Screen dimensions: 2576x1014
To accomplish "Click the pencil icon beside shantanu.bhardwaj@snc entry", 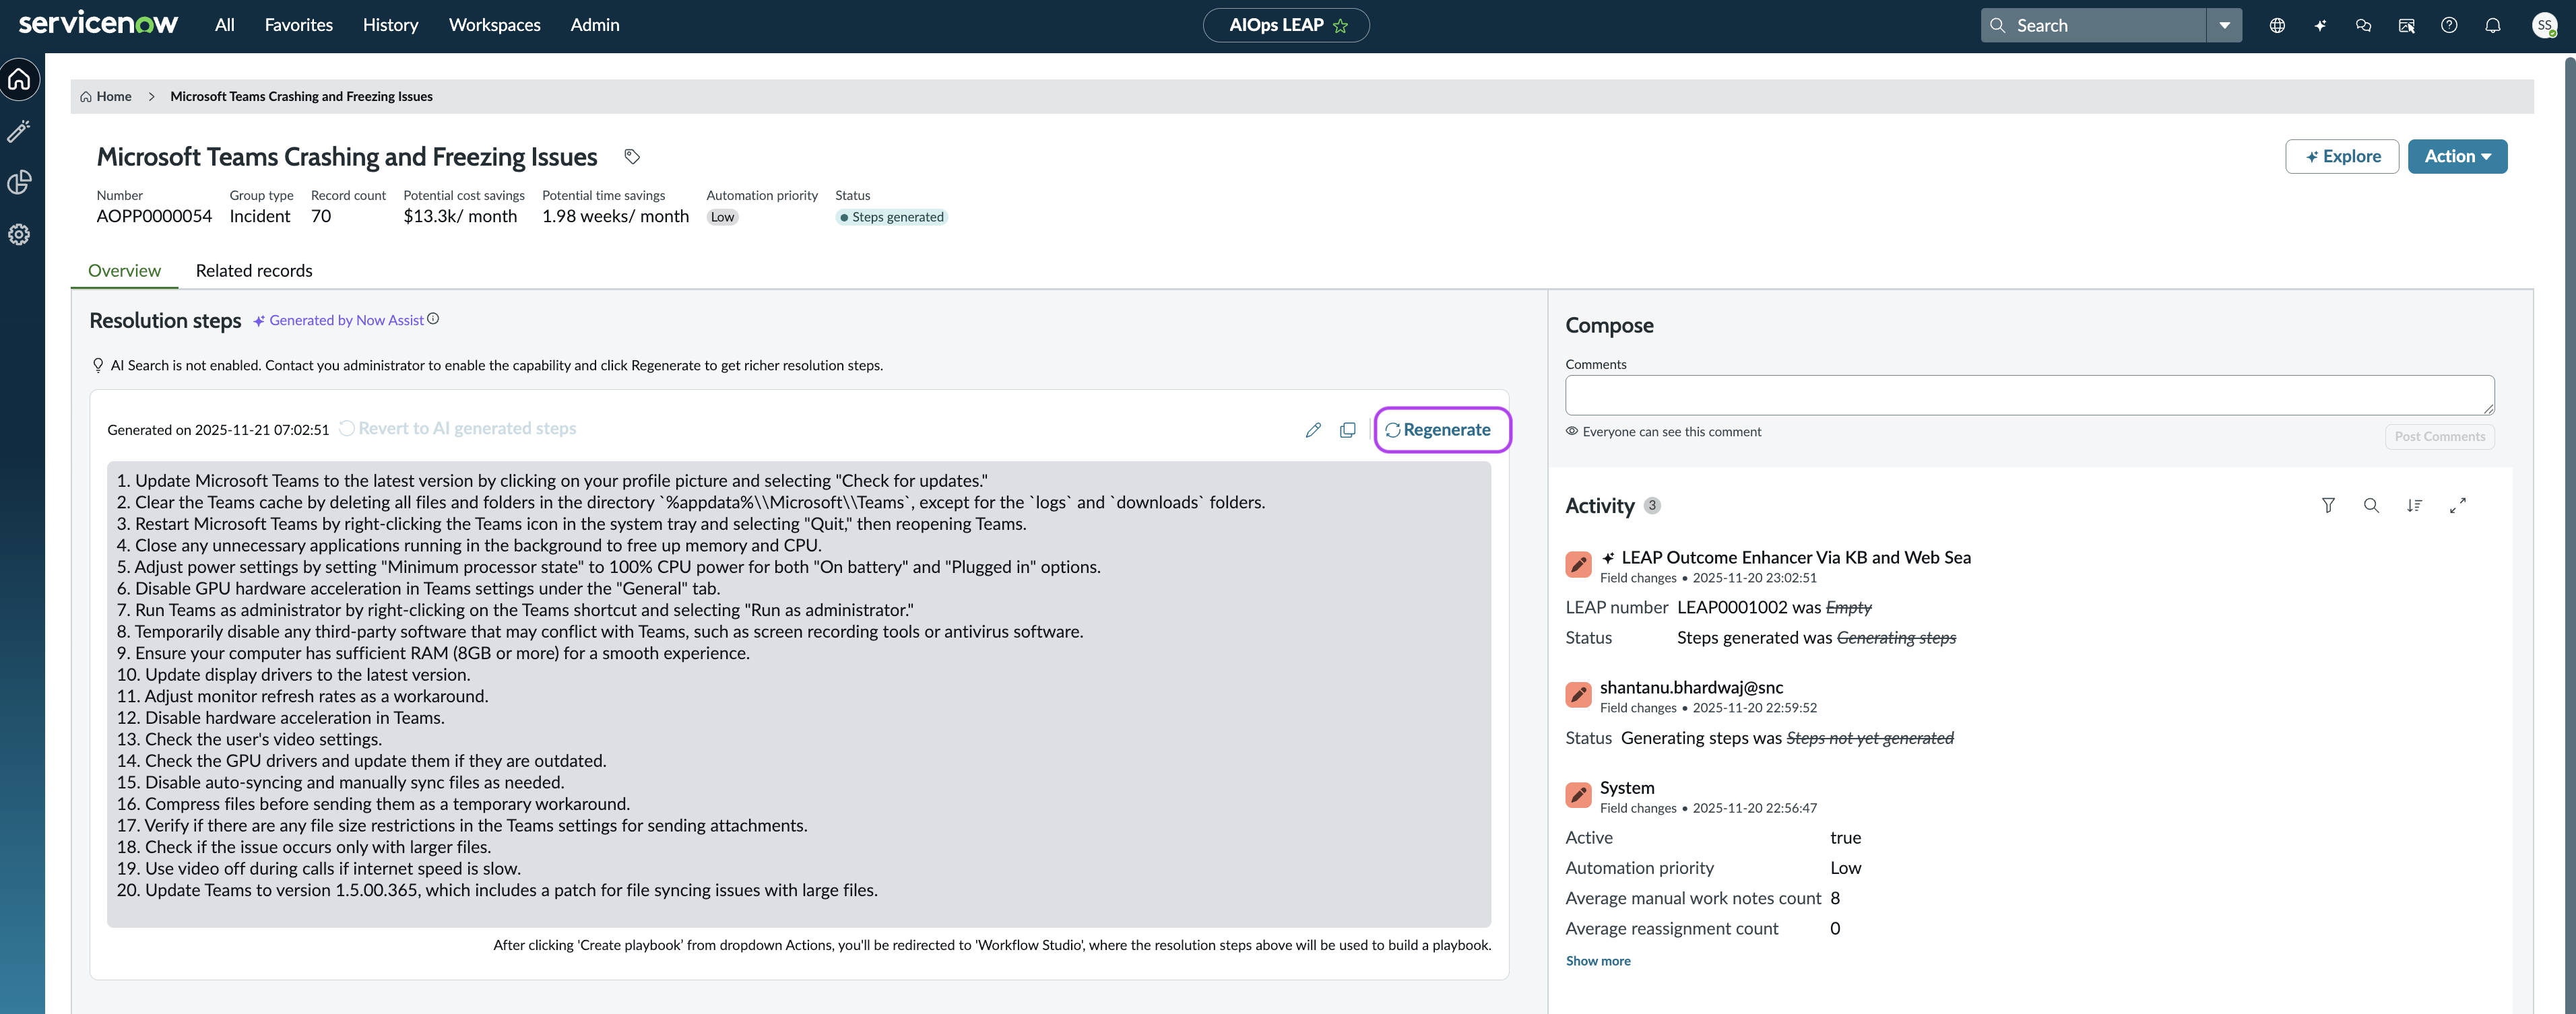I will coord(1578,694).
